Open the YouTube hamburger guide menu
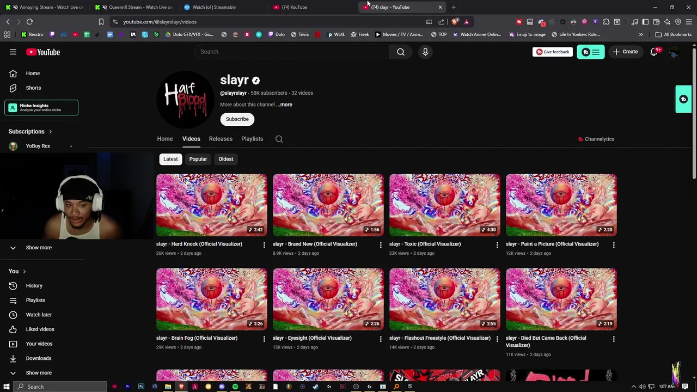The image size is (697, 392). pyautogui.click(x=13, y=52)
